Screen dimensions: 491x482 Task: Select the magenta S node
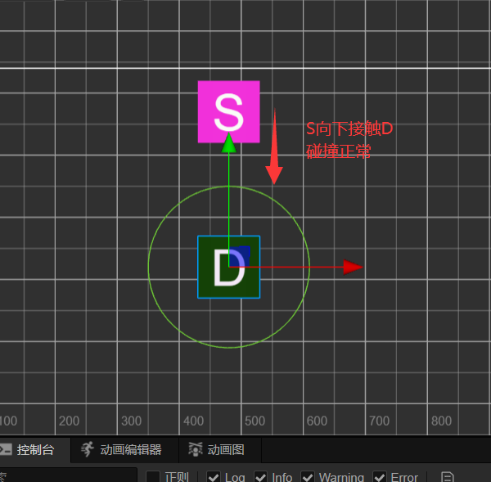click(x=229, y=111)
